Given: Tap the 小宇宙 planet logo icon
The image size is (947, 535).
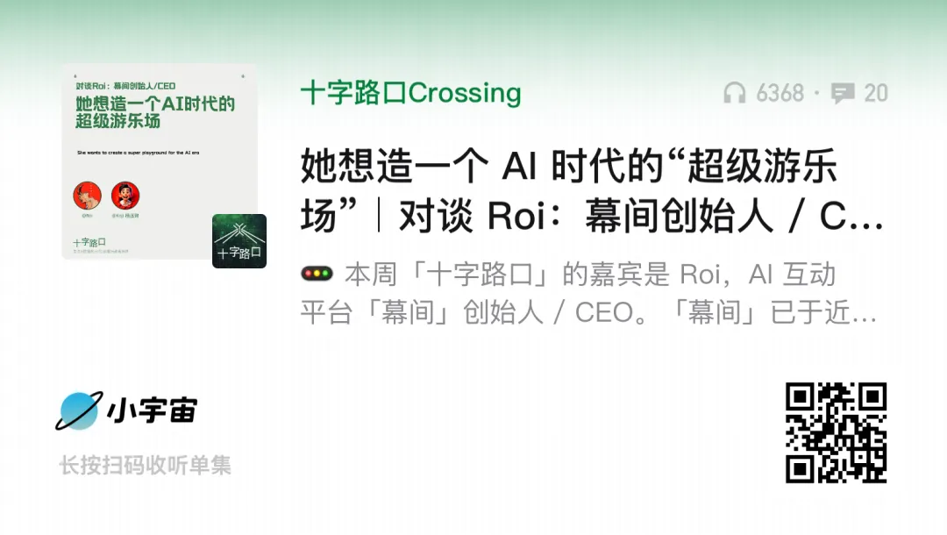Looking at the screenshot, I should (79, 411).
